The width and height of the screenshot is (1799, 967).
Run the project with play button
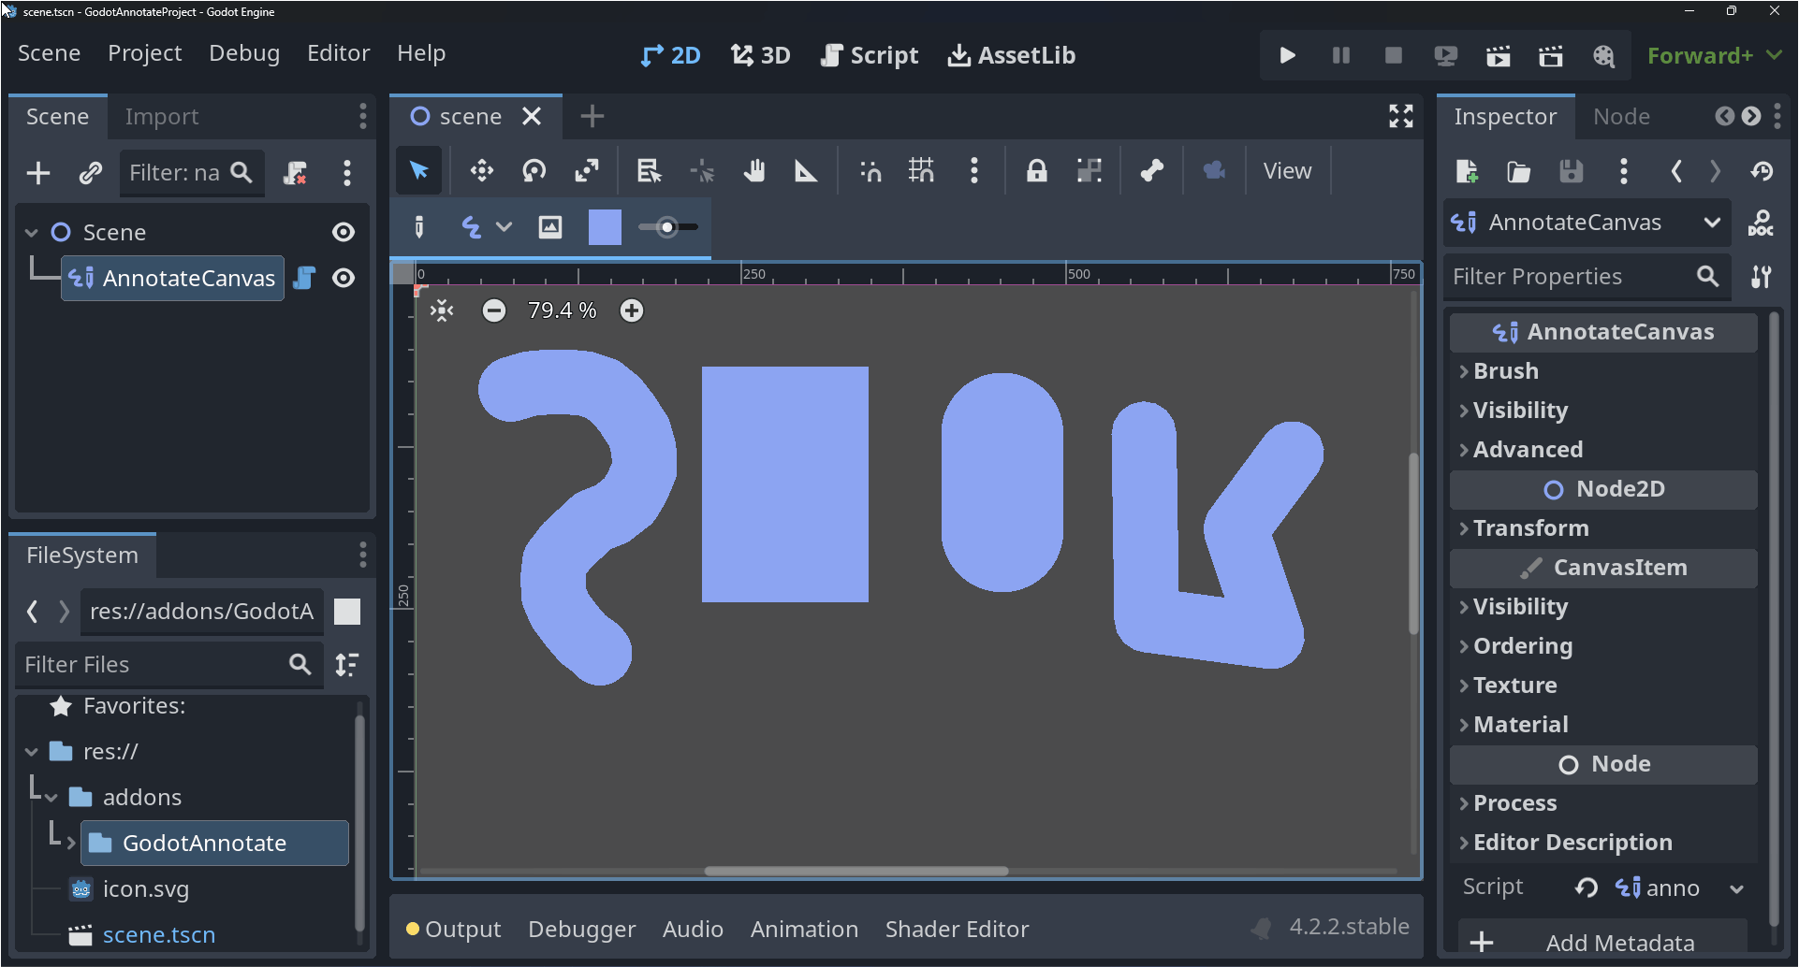click(x=1287, y=56)
